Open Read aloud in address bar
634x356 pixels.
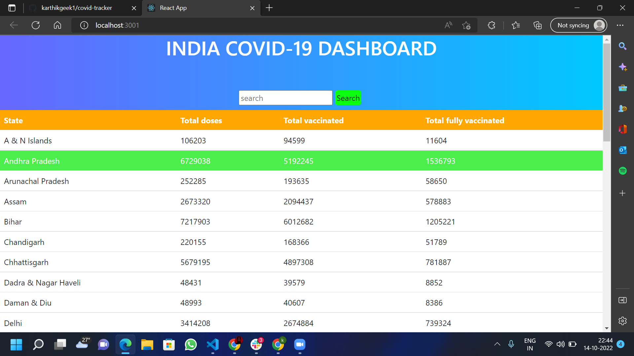click(x=448, y=25)
